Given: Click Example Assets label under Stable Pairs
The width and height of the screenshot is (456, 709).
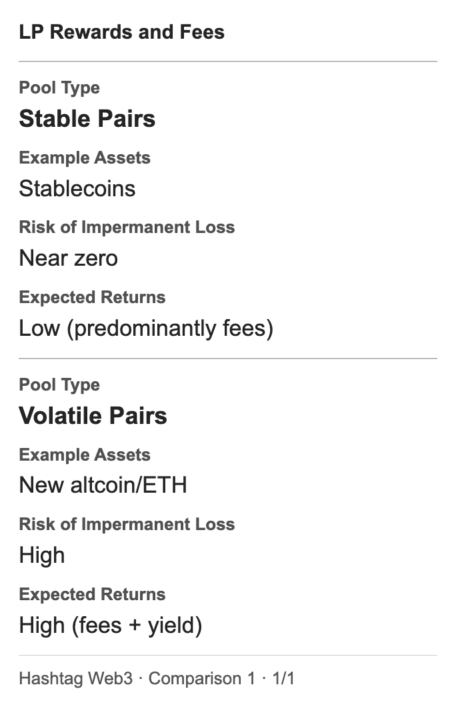Looking at the screenshot, I should click(x=85, y=158).
